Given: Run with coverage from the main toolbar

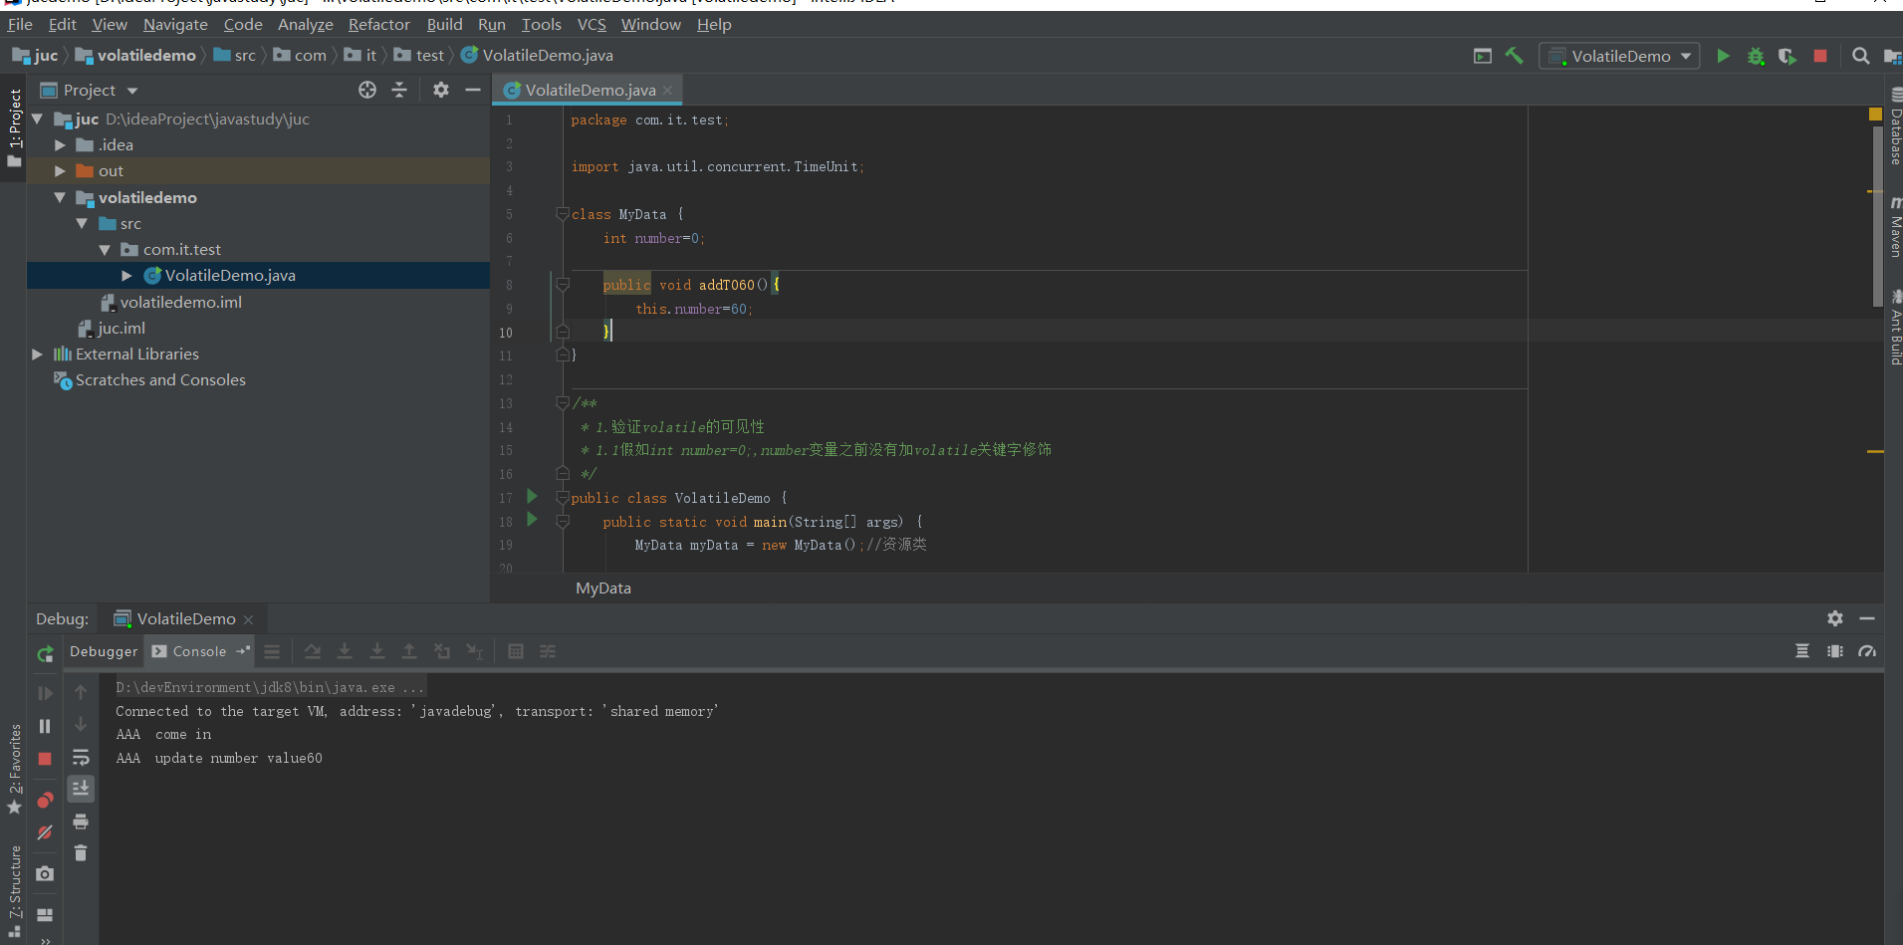Looking at the screenshot, I should 1787,56.
